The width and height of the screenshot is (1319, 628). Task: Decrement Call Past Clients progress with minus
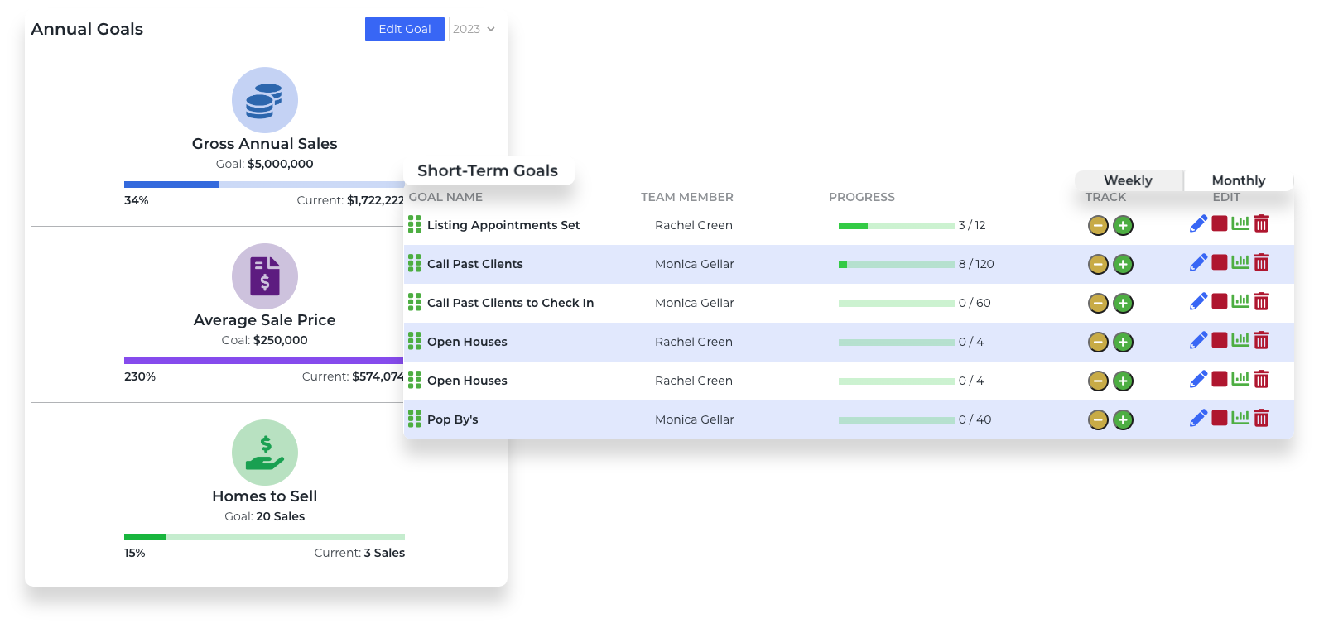(1098, 265)
